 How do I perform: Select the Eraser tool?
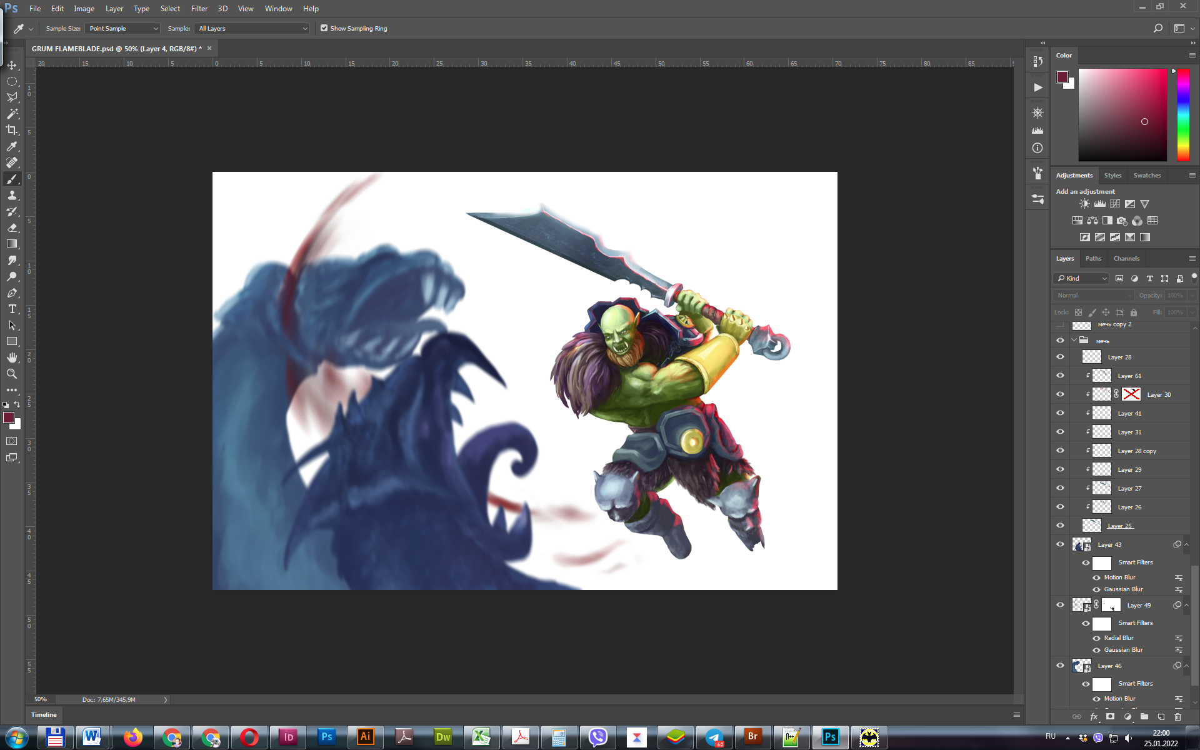tap(12, 228)
